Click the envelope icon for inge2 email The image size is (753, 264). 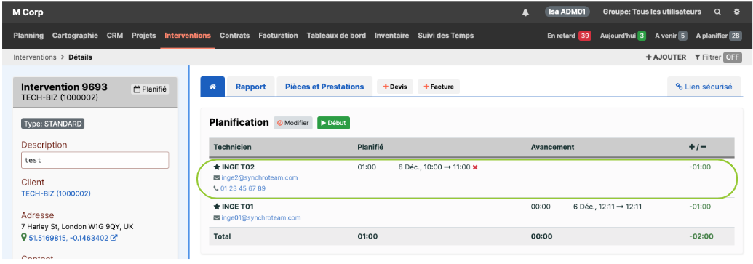[x=217, y=178]
